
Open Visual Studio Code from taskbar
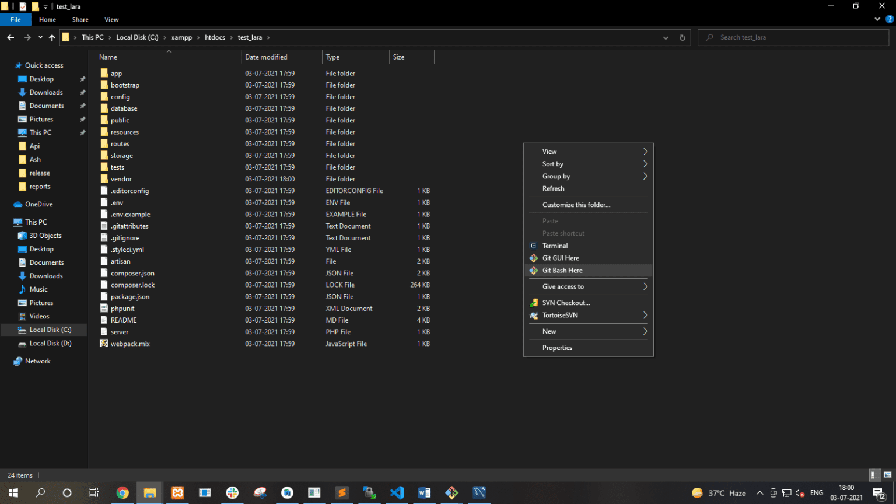tap(397, 493)
